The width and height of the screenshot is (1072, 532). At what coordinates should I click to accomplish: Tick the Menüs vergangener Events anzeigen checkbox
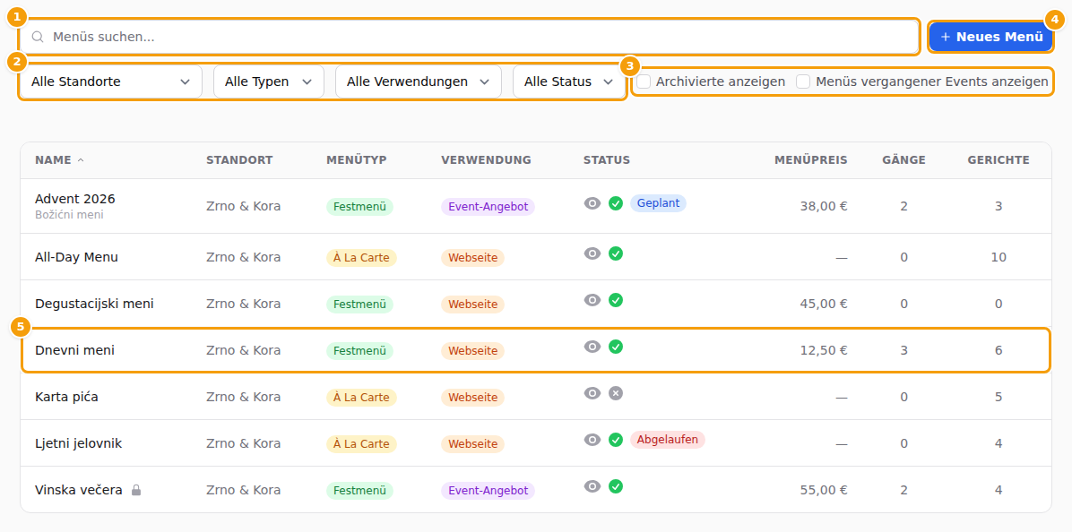(x=803, y=82)
